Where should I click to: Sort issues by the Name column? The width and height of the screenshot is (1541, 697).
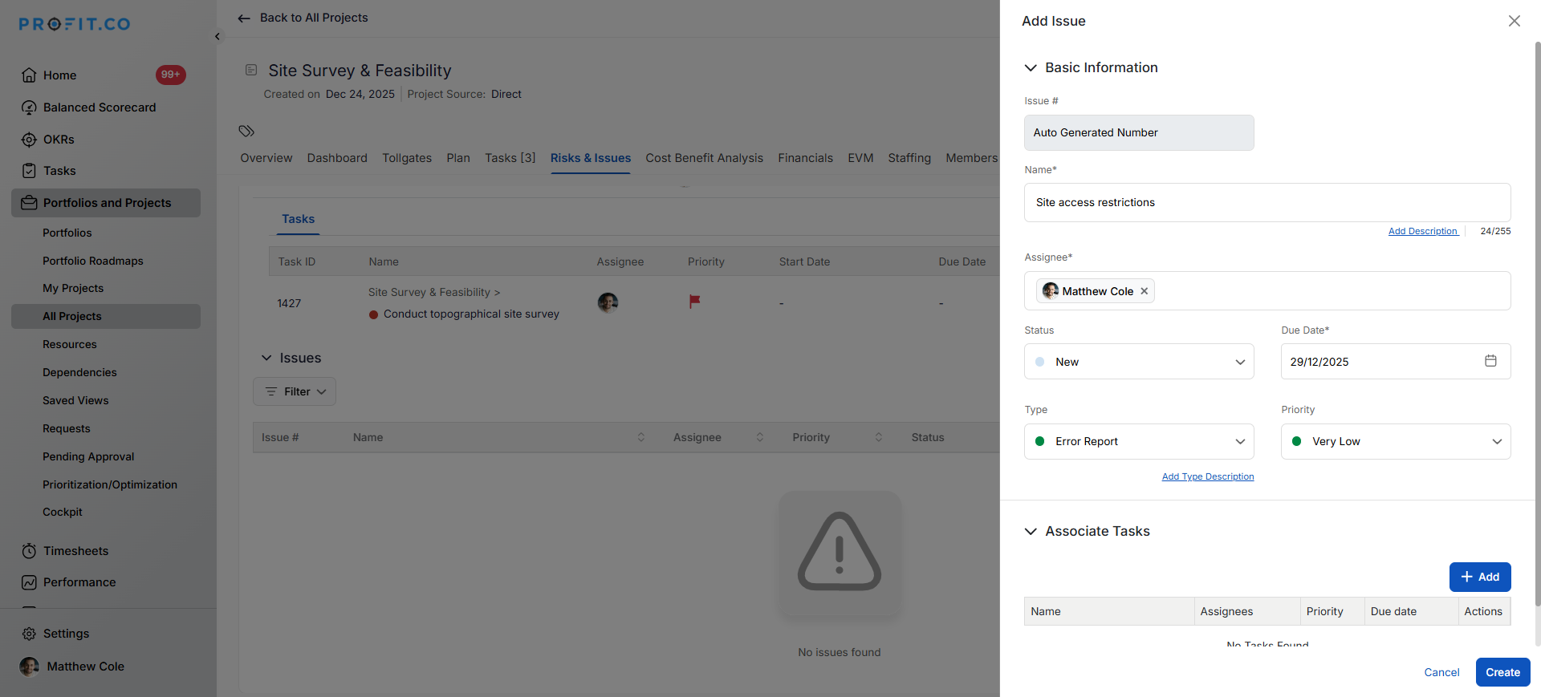640,437
